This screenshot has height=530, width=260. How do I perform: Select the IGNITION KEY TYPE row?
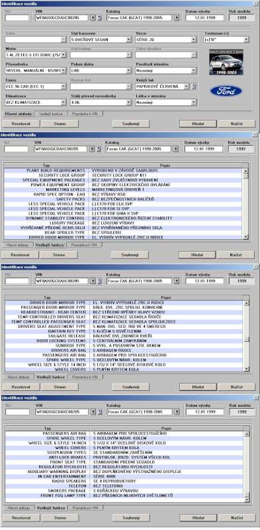(x=124, y=332)
